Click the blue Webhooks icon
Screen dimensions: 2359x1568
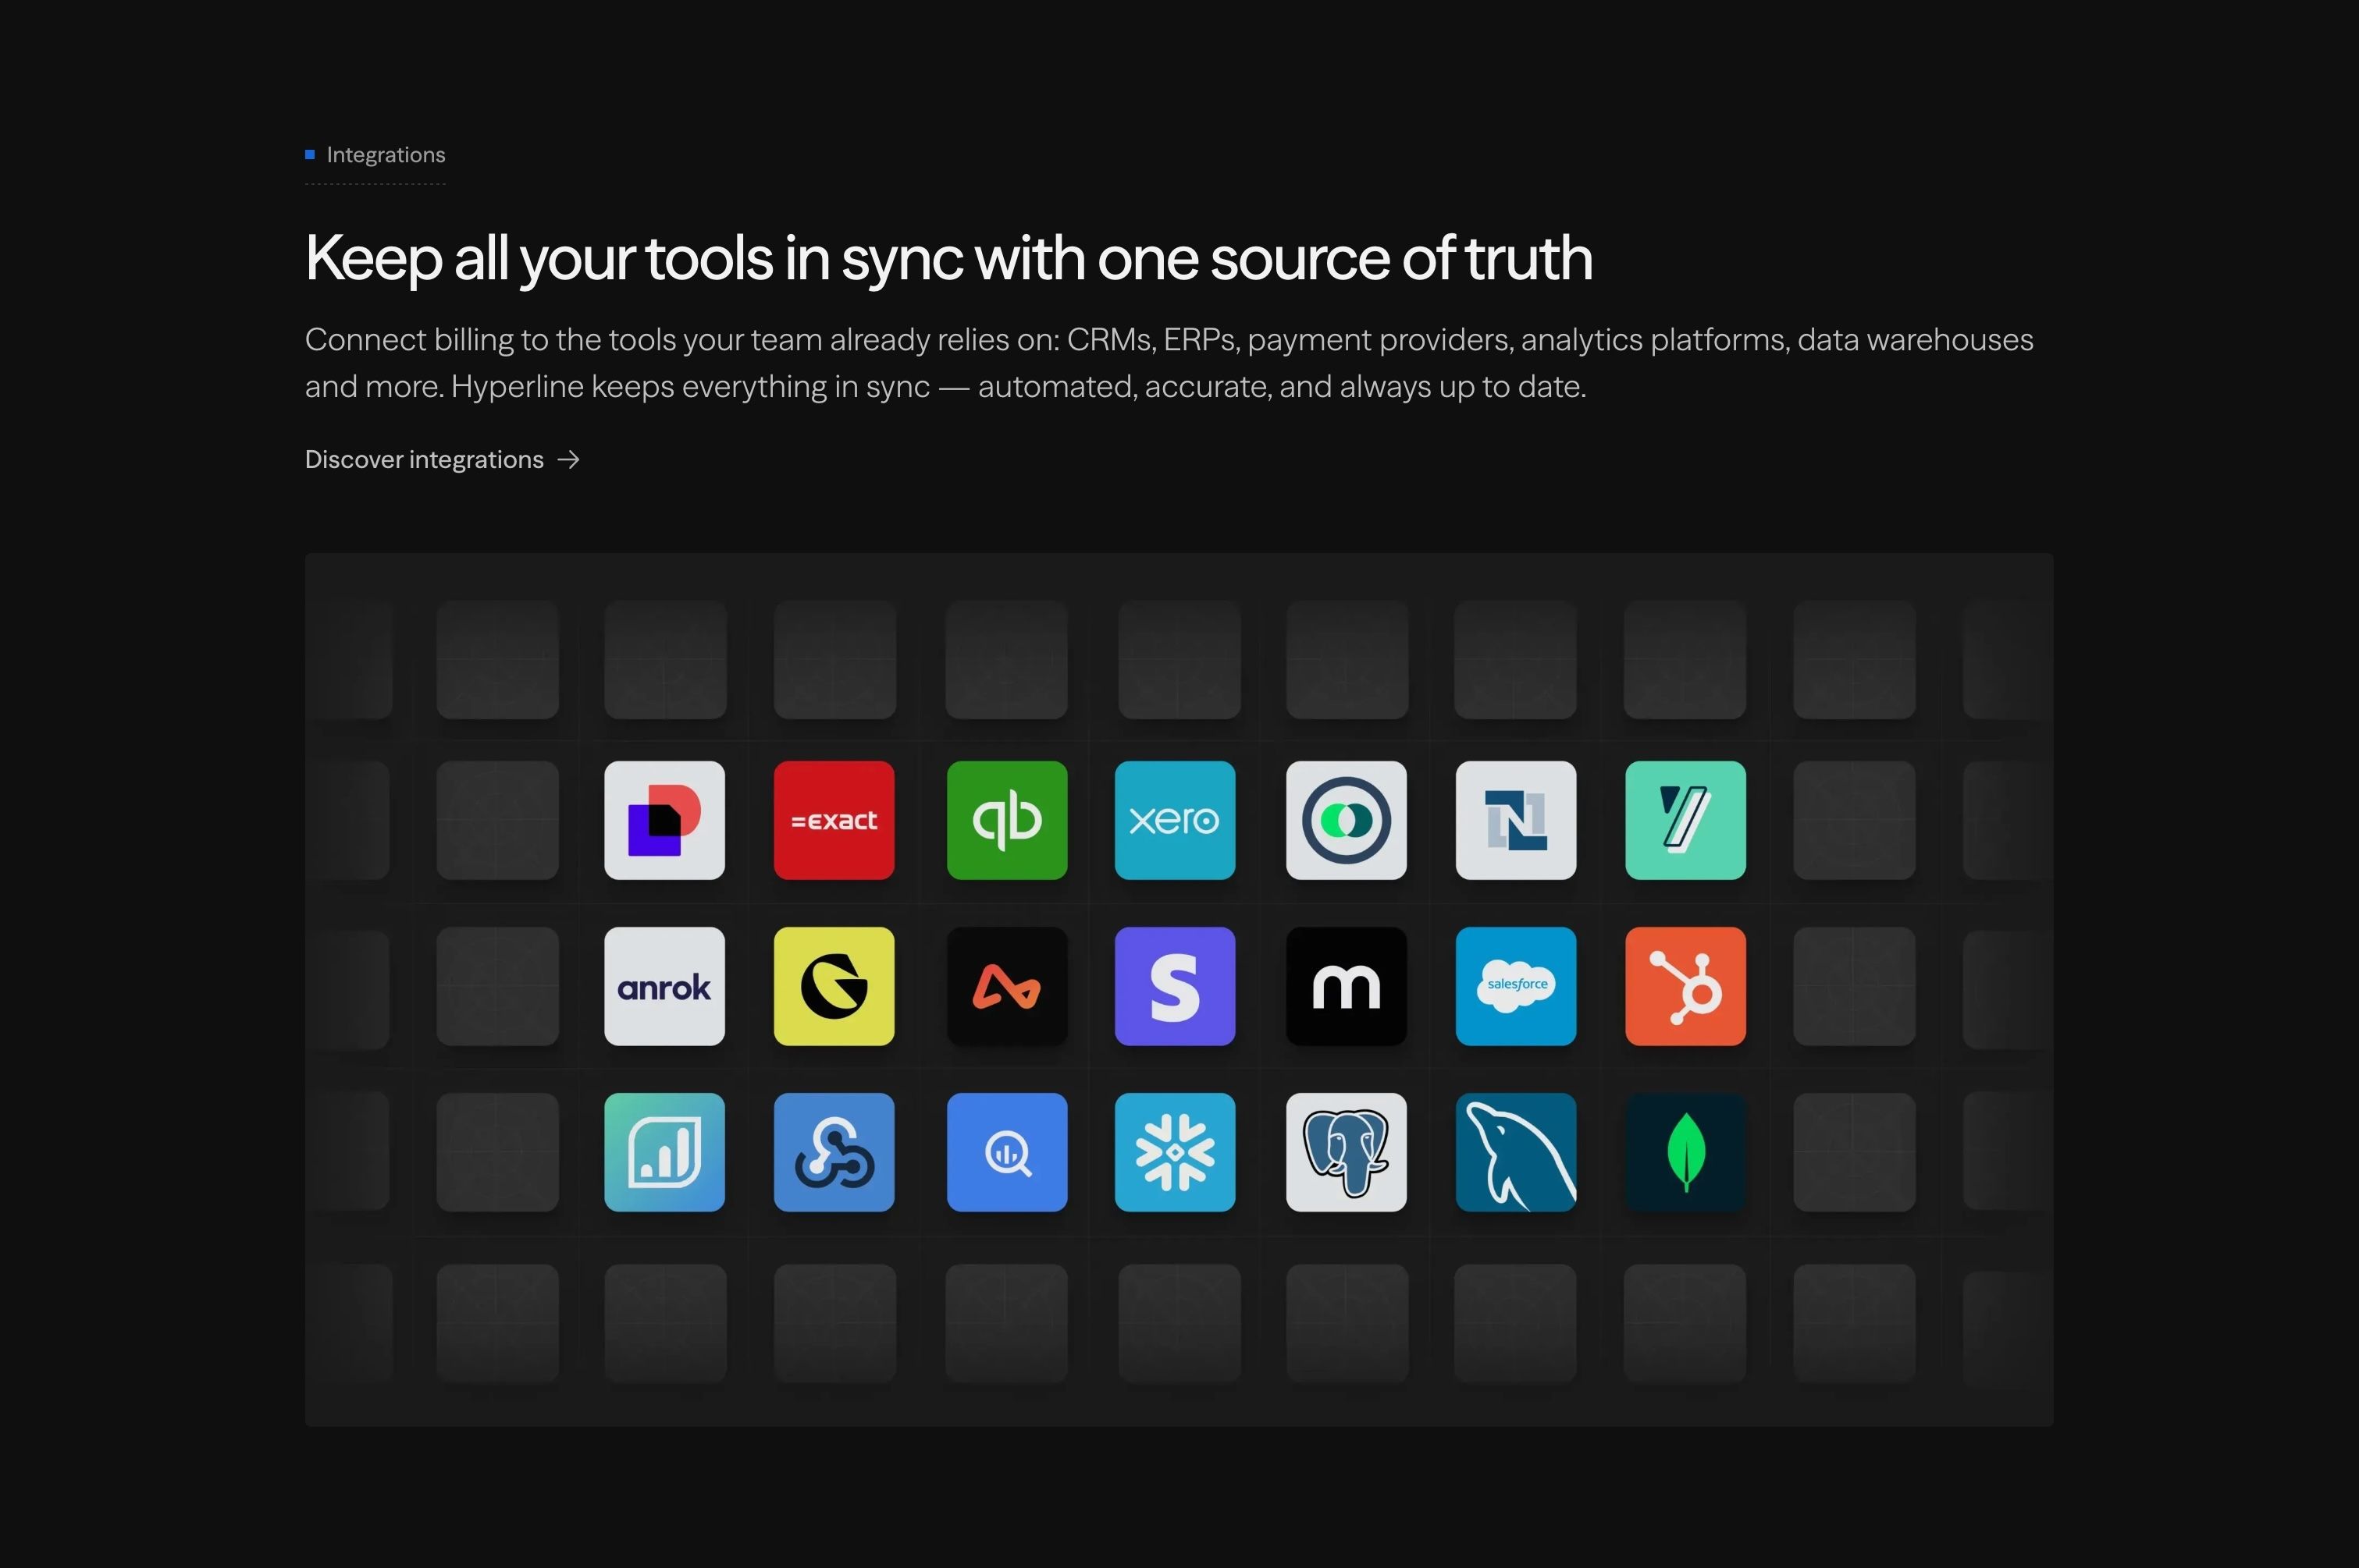834,1152
